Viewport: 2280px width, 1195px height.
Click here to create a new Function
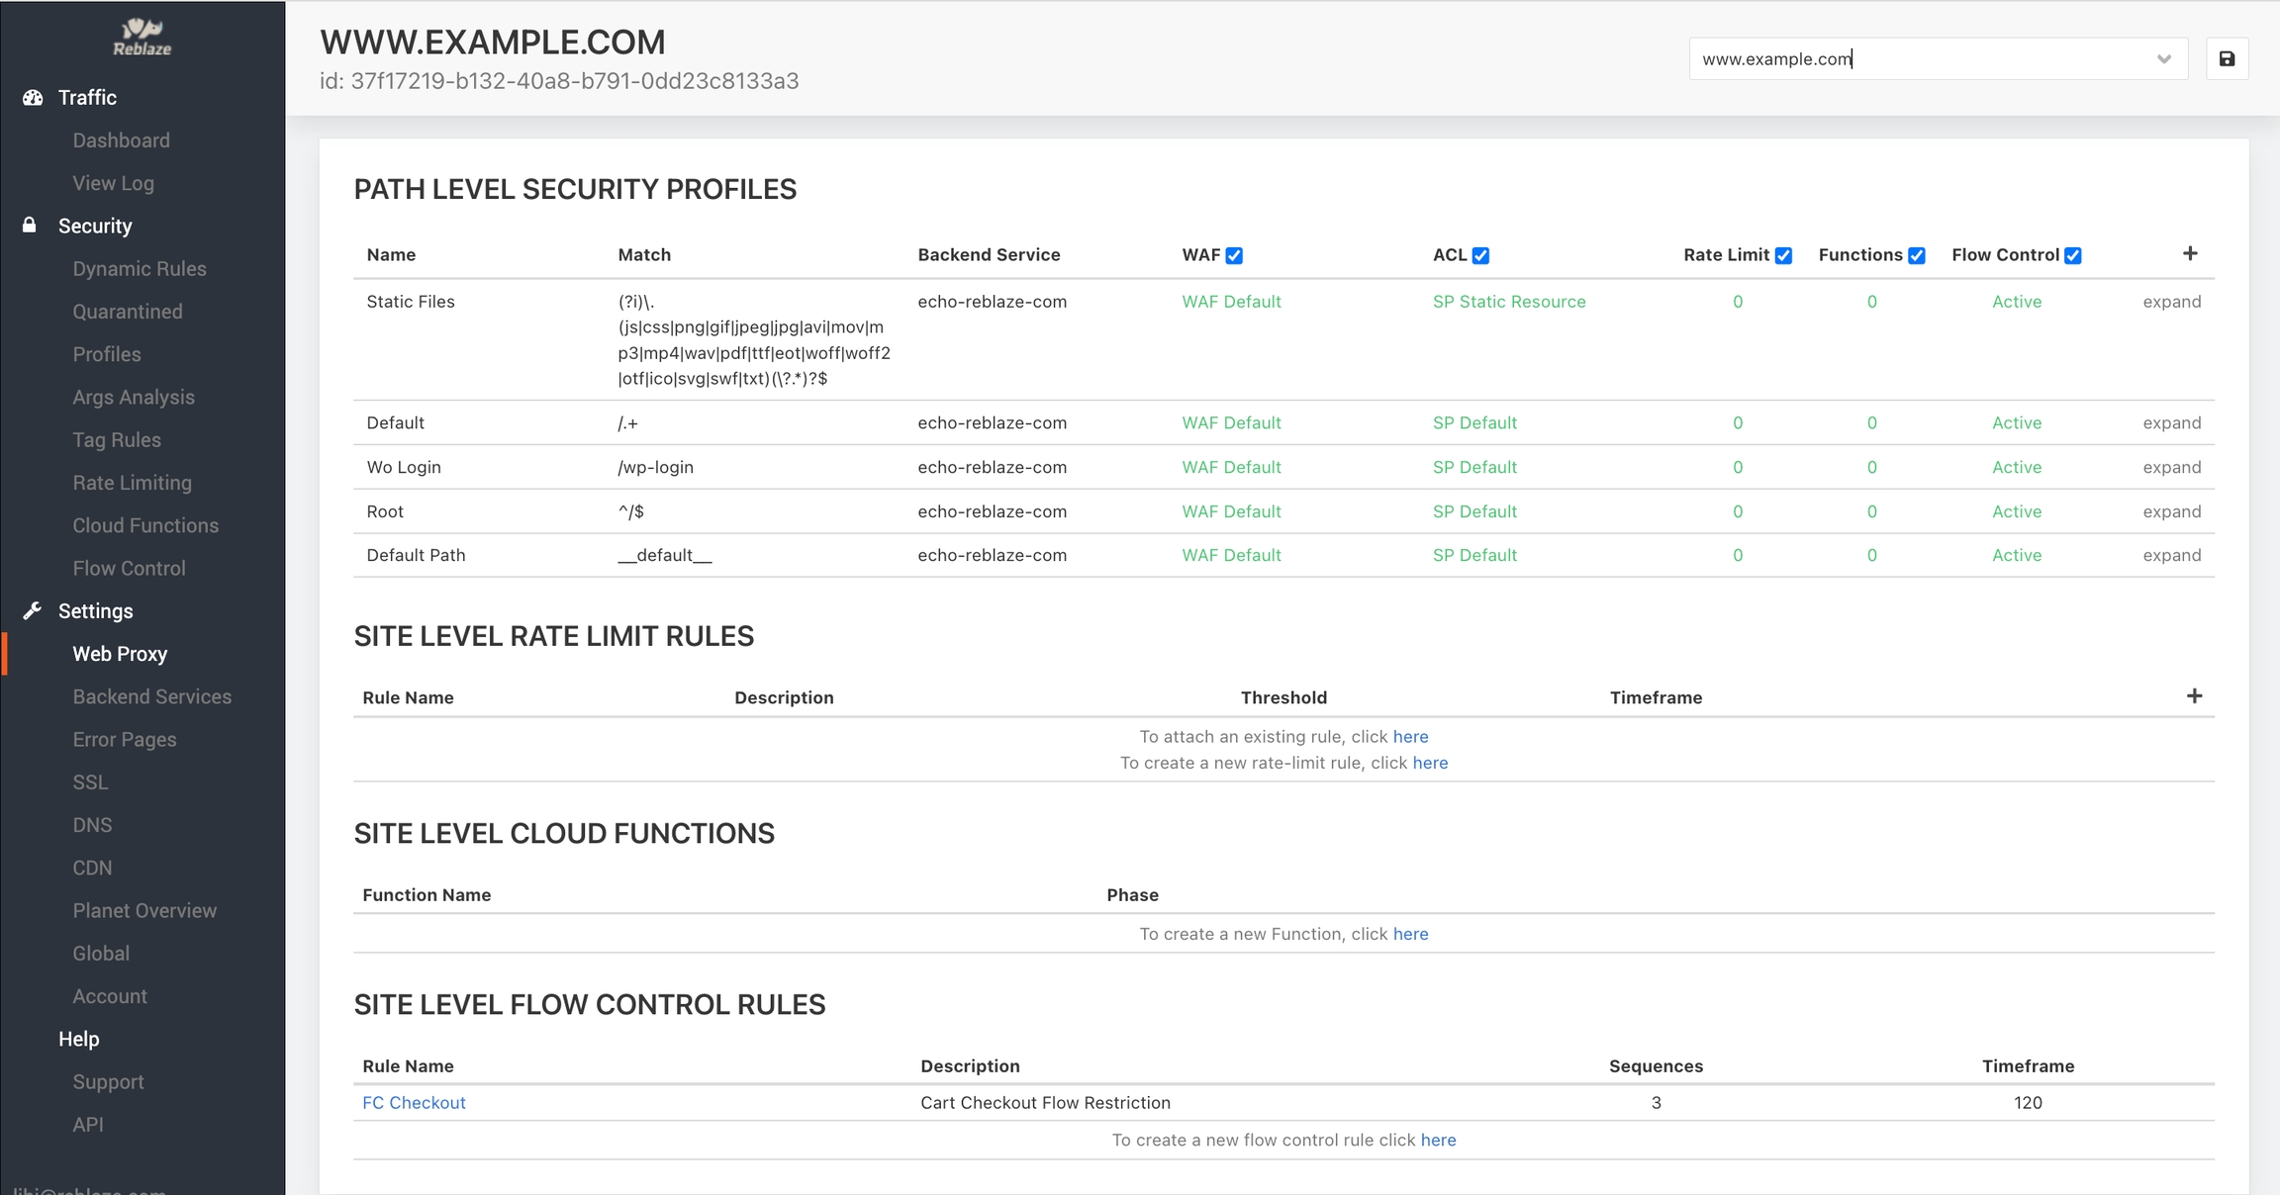1410,934
